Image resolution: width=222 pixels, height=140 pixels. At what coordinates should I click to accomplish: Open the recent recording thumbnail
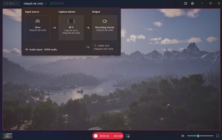(8, 136)
